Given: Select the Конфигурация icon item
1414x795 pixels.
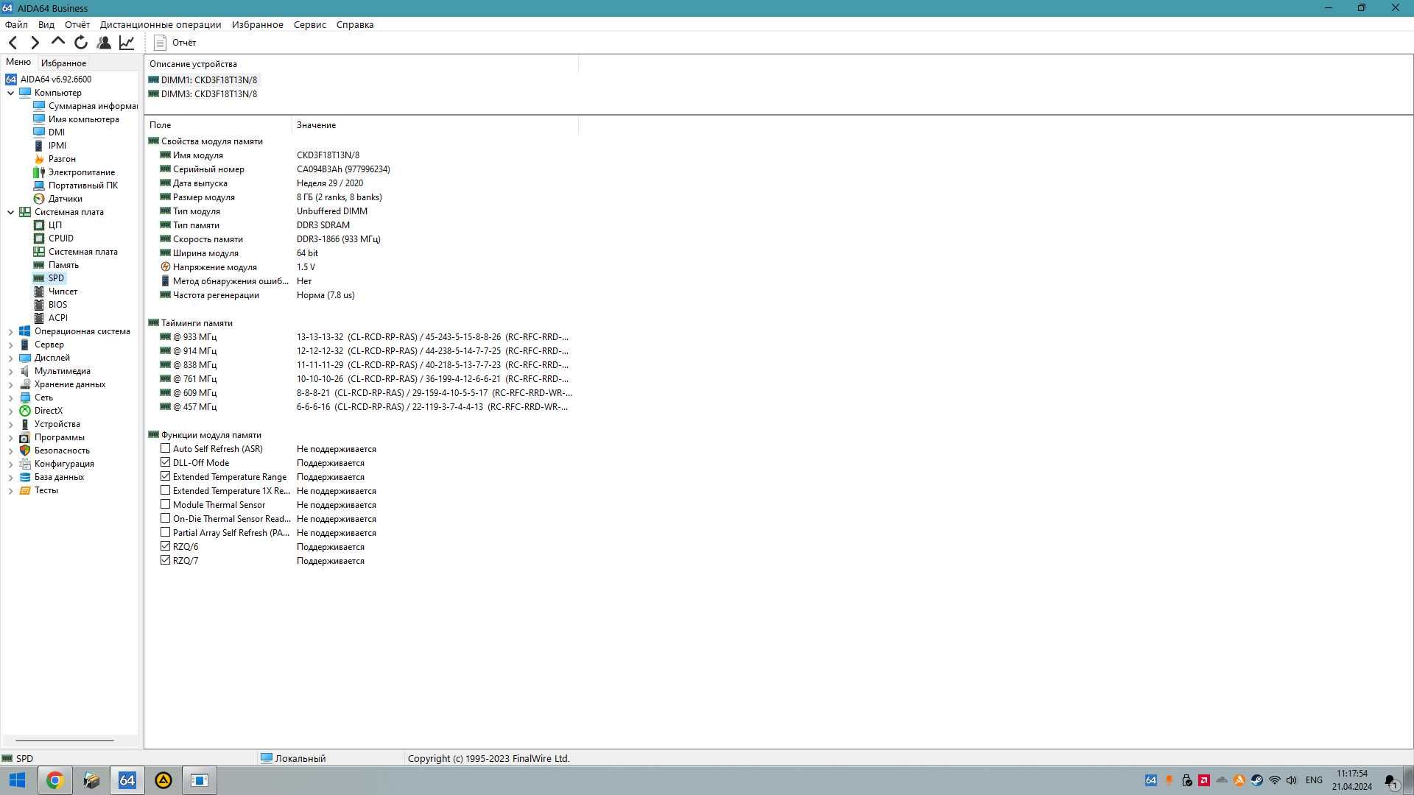Looking at the screenshot, I should (25, 464).
